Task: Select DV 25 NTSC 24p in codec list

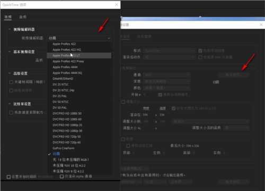Action: 79,90
